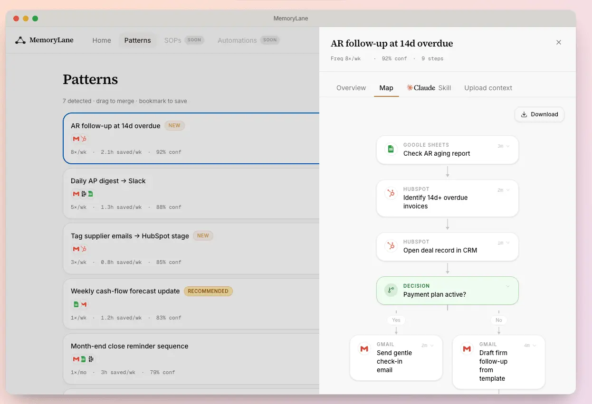Click Gmail icon on Tag supplier emails card
This screenshot has width=592, height=404.
click(76, 249)
